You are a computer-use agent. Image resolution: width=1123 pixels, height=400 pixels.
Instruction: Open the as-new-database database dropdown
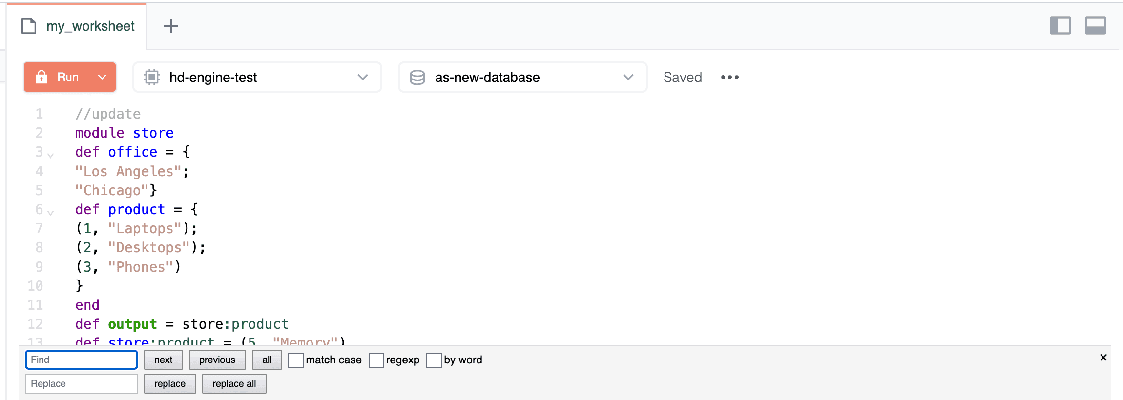click(628, 77)
